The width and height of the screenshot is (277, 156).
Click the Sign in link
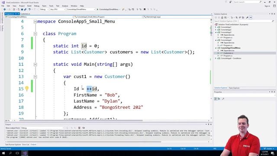click(x=267, y=6)
